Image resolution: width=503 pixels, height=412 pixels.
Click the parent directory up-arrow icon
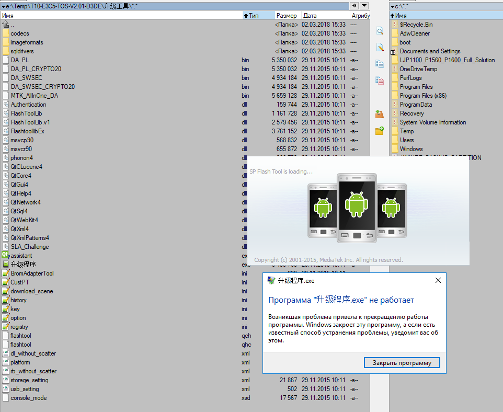tap(6, 25)
